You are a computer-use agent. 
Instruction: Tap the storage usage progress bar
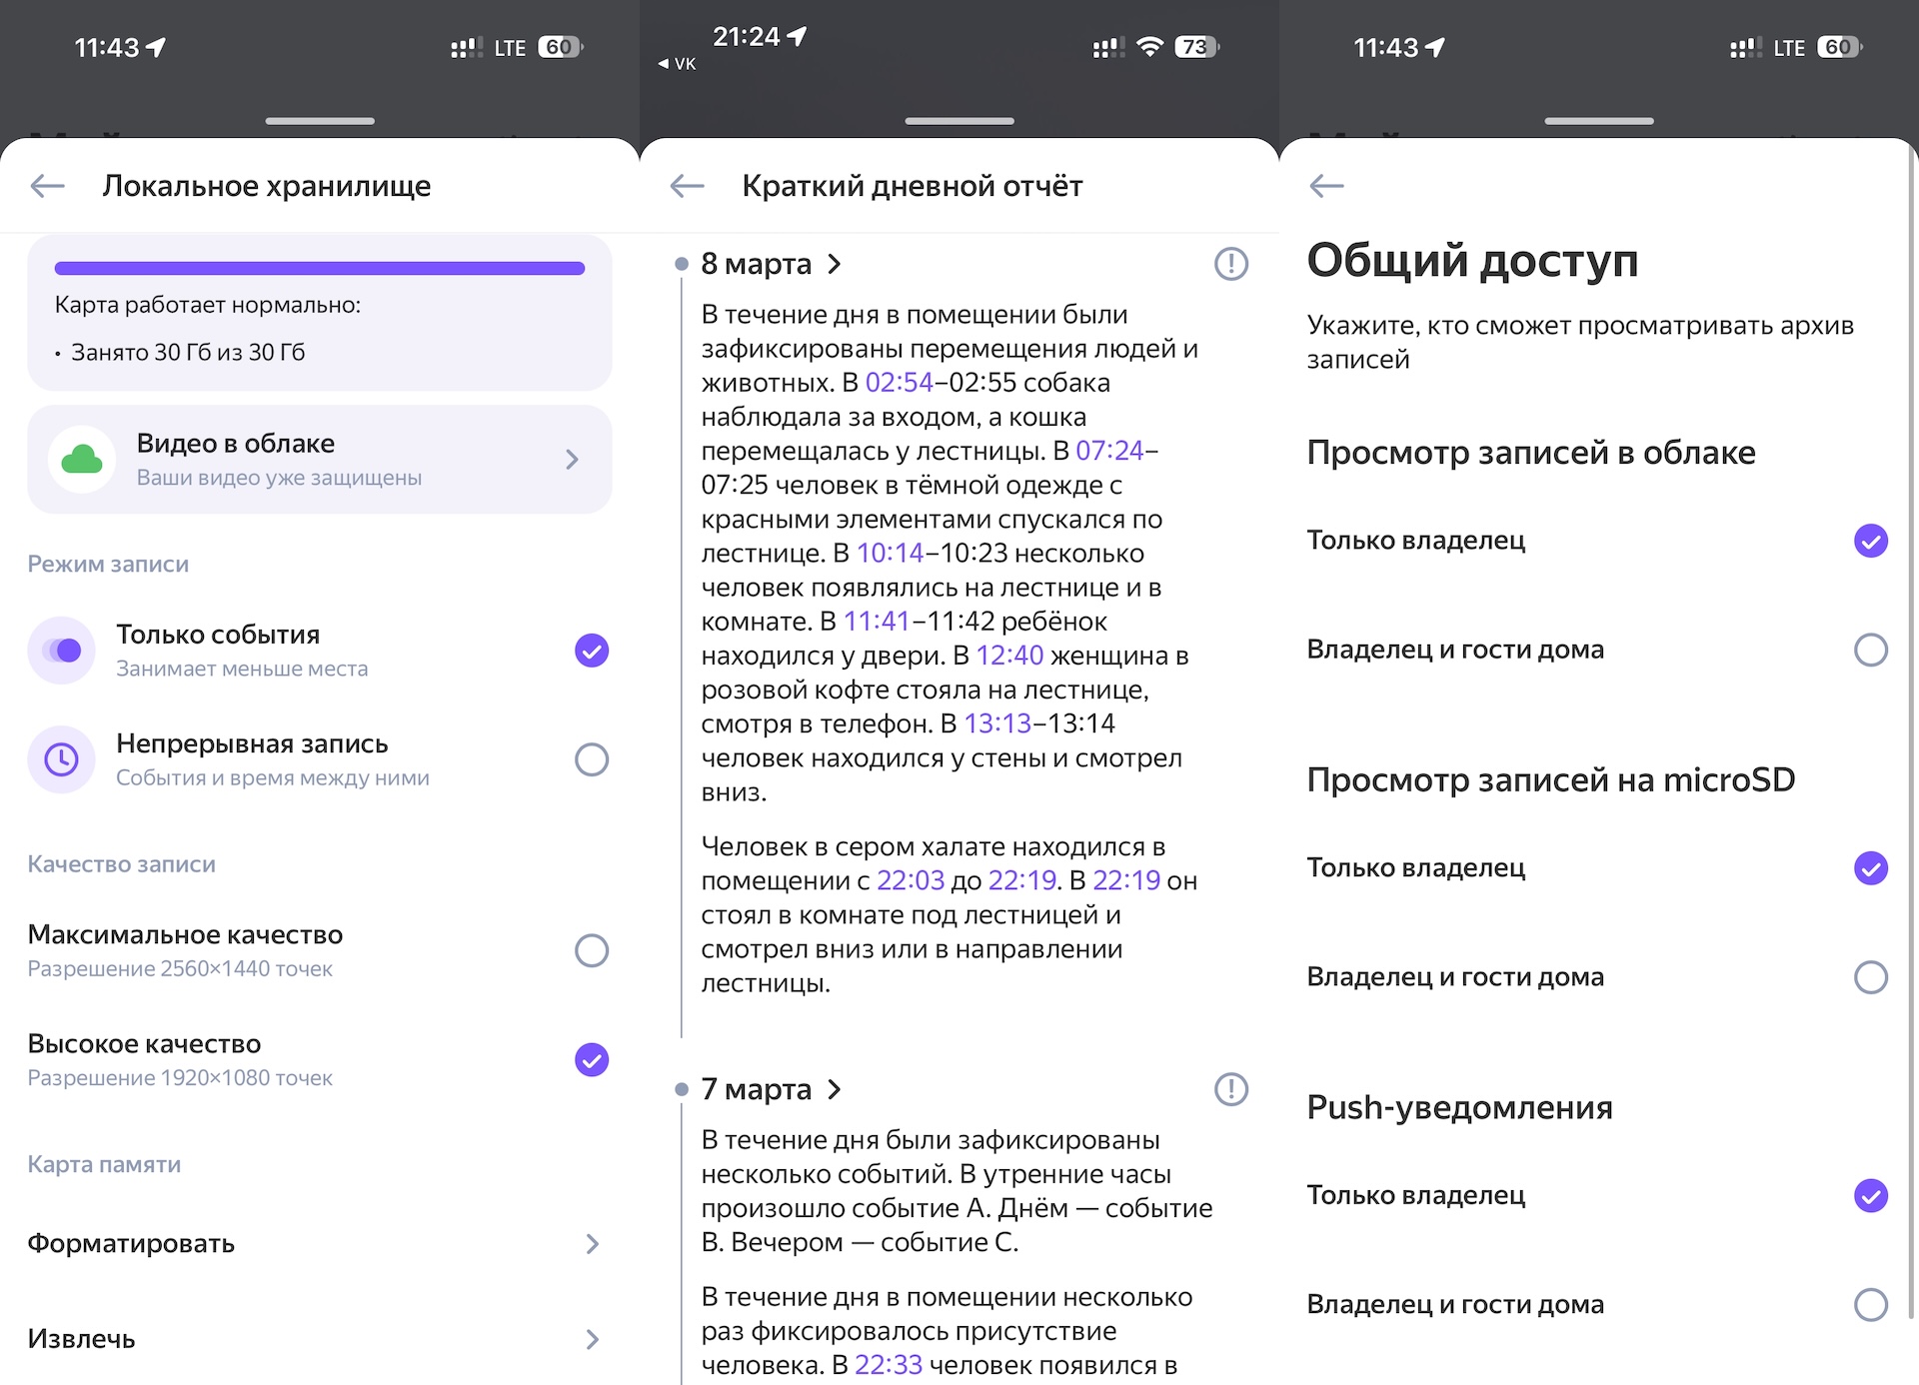point(320,268)
